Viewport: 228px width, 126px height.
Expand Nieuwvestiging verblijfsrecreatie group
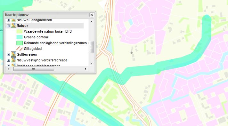click(x=8, y=60)
